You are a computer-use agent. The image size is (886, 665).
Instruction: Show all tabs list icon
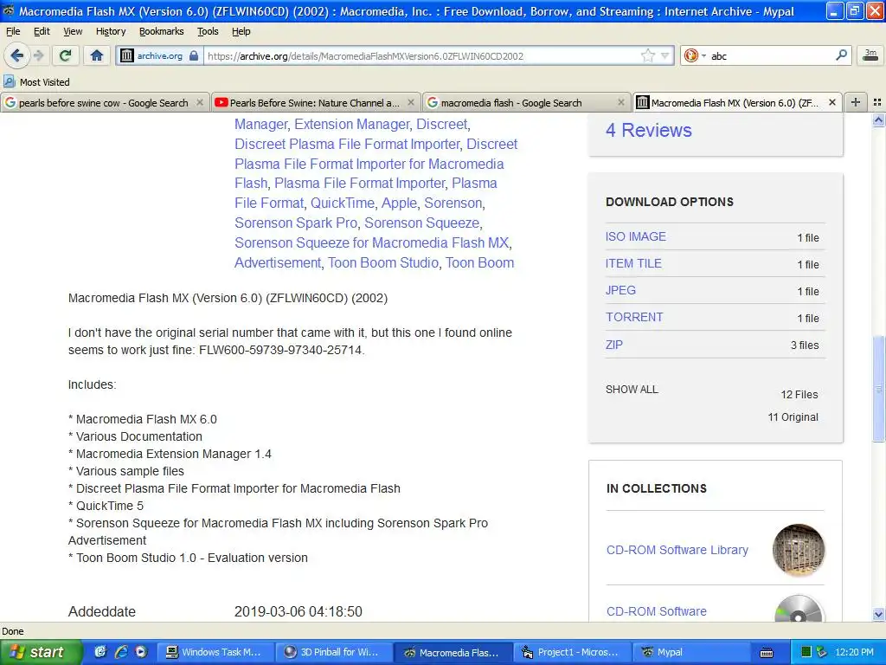tap(877, 102)
